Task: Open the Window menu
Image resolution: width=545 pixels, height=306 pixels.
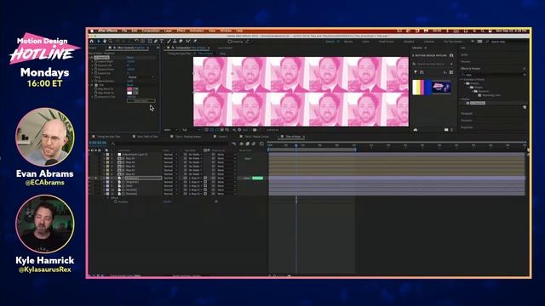Action: (226, 31)
